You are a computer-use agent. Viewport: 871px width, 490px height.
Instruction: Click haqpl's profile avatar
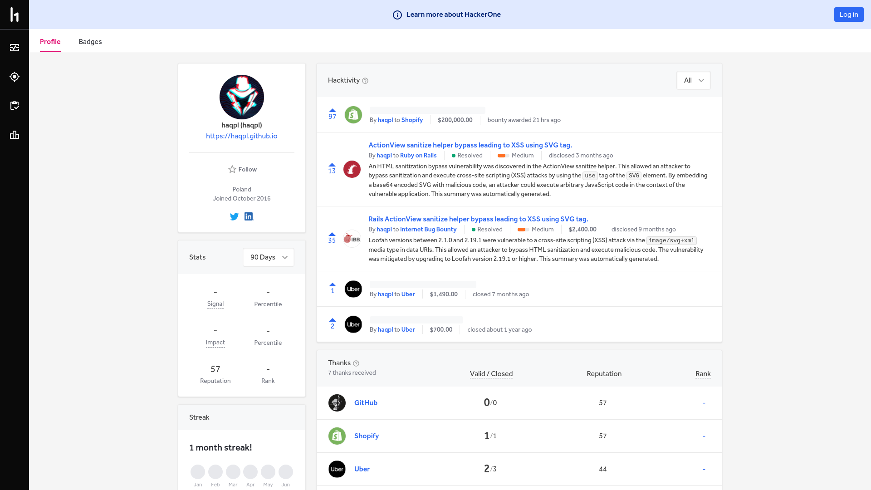[x=242, y=97]
